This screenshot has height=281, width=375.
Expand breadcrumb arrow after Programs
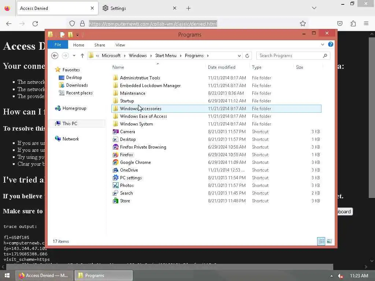coord(208,56)
